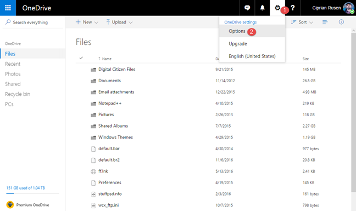Click the wcx_ftp.ini file icon
Viewport: 356px width, 211px height.
pos(93,206)
